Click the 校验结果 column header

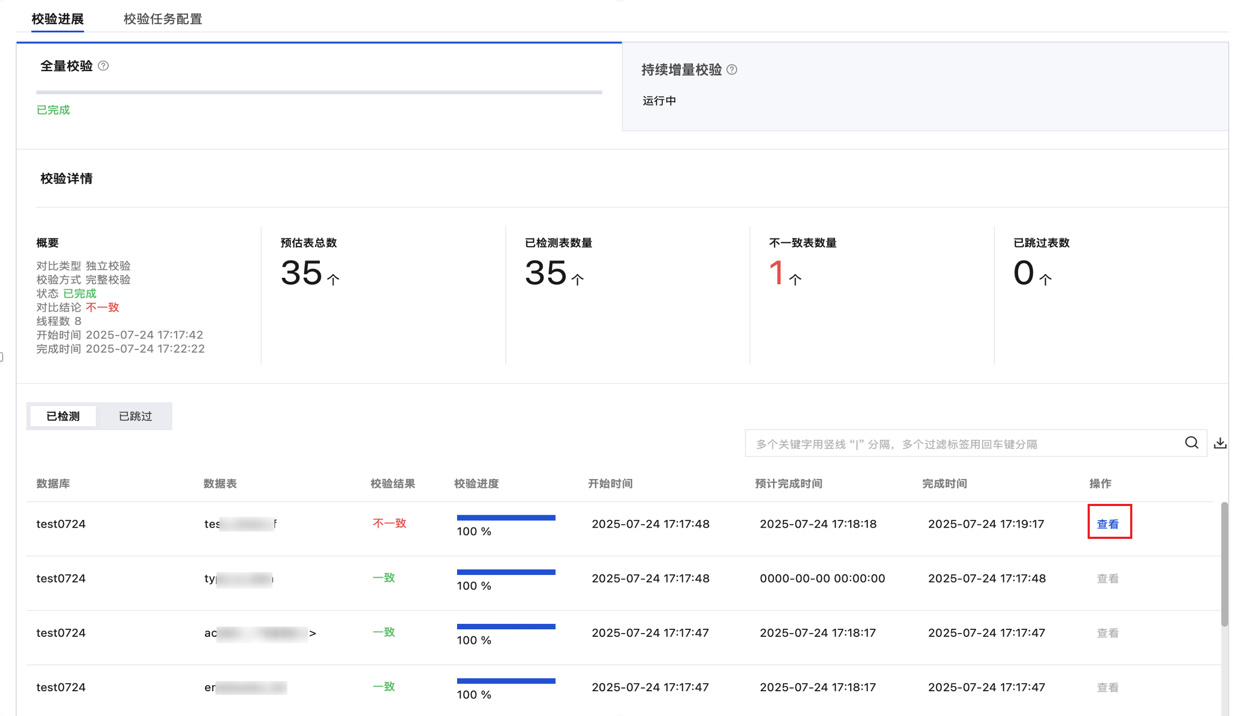(x=393, y=483)
